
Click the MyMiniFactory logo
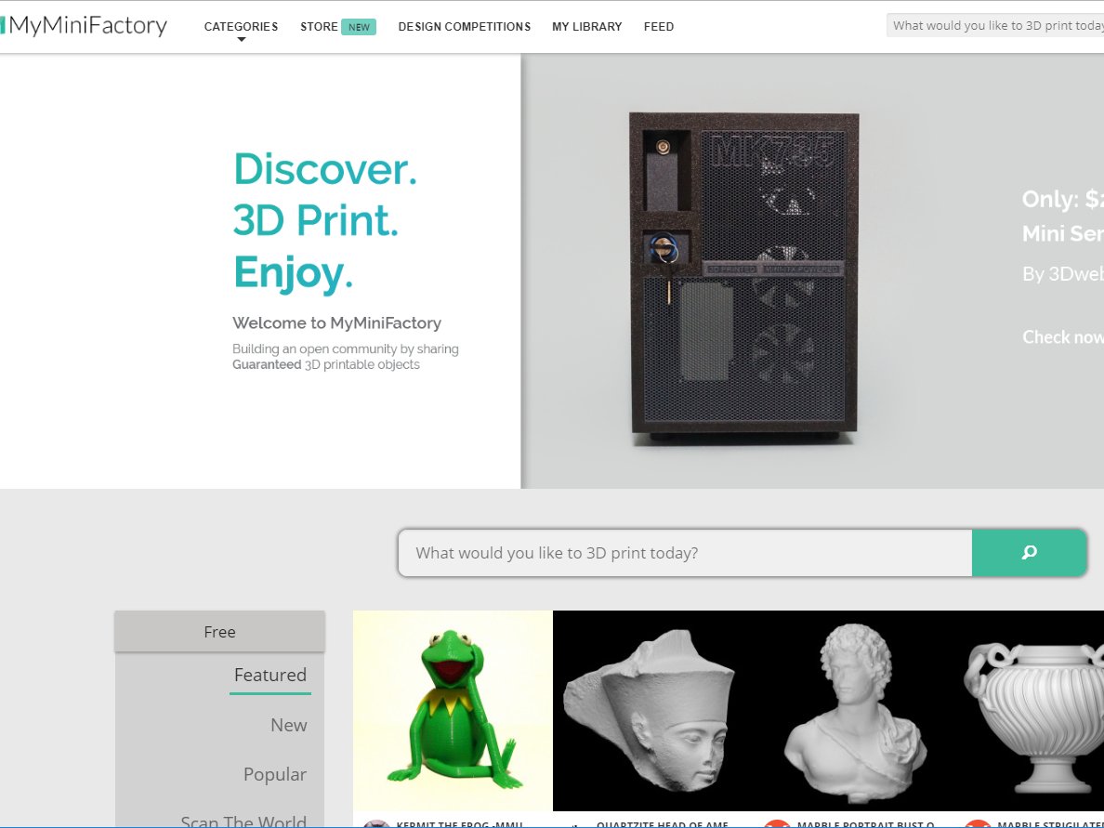coord(84,26)
